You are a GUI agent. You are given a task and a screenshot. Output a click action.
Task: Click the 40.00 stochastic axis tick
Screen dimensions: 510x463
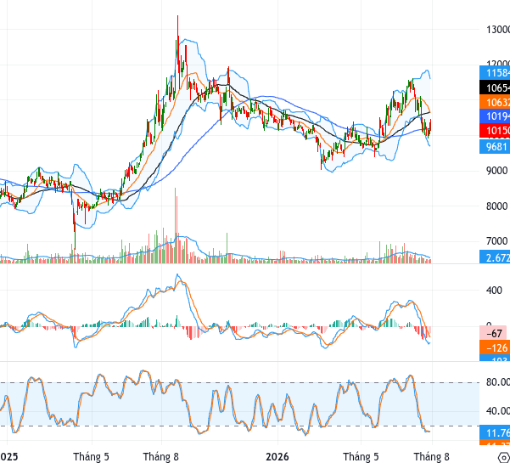498,411
